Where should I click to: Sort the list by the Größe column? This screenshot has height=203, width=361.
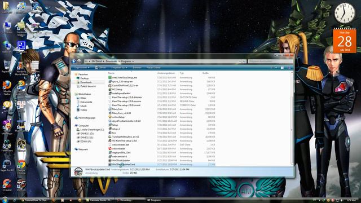click(x=205, y=73)
